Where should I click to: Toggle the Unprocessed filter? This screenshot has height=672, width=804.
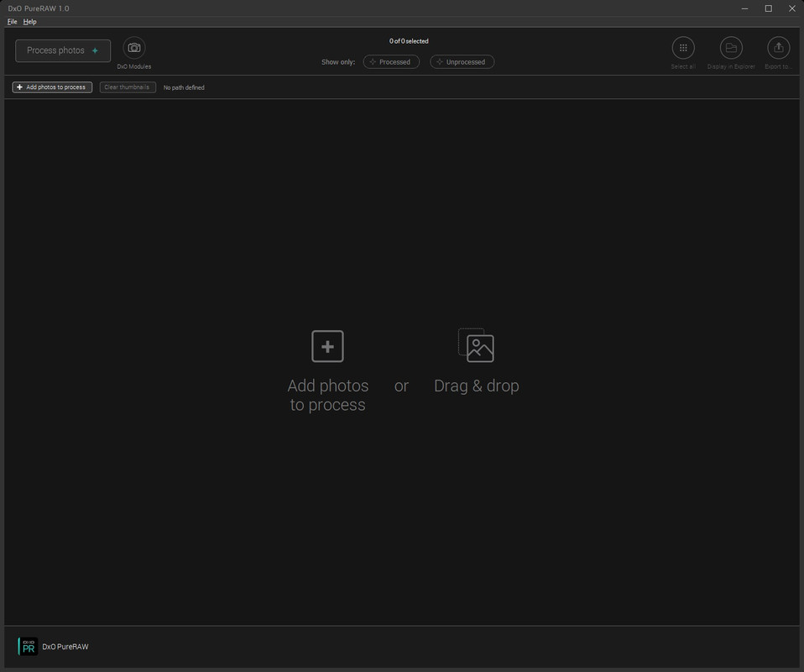point(462,61)
